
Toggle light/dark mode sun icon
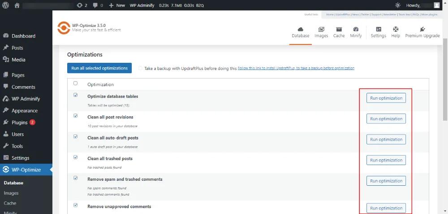point(398,5)
